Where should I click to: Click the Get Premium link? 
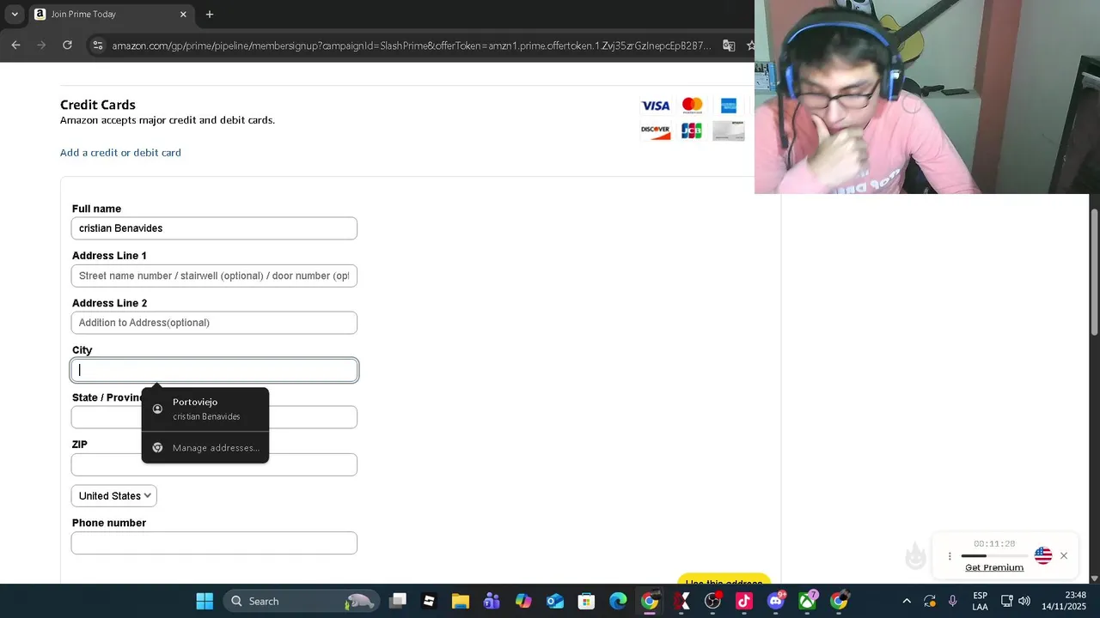point(994,567)
